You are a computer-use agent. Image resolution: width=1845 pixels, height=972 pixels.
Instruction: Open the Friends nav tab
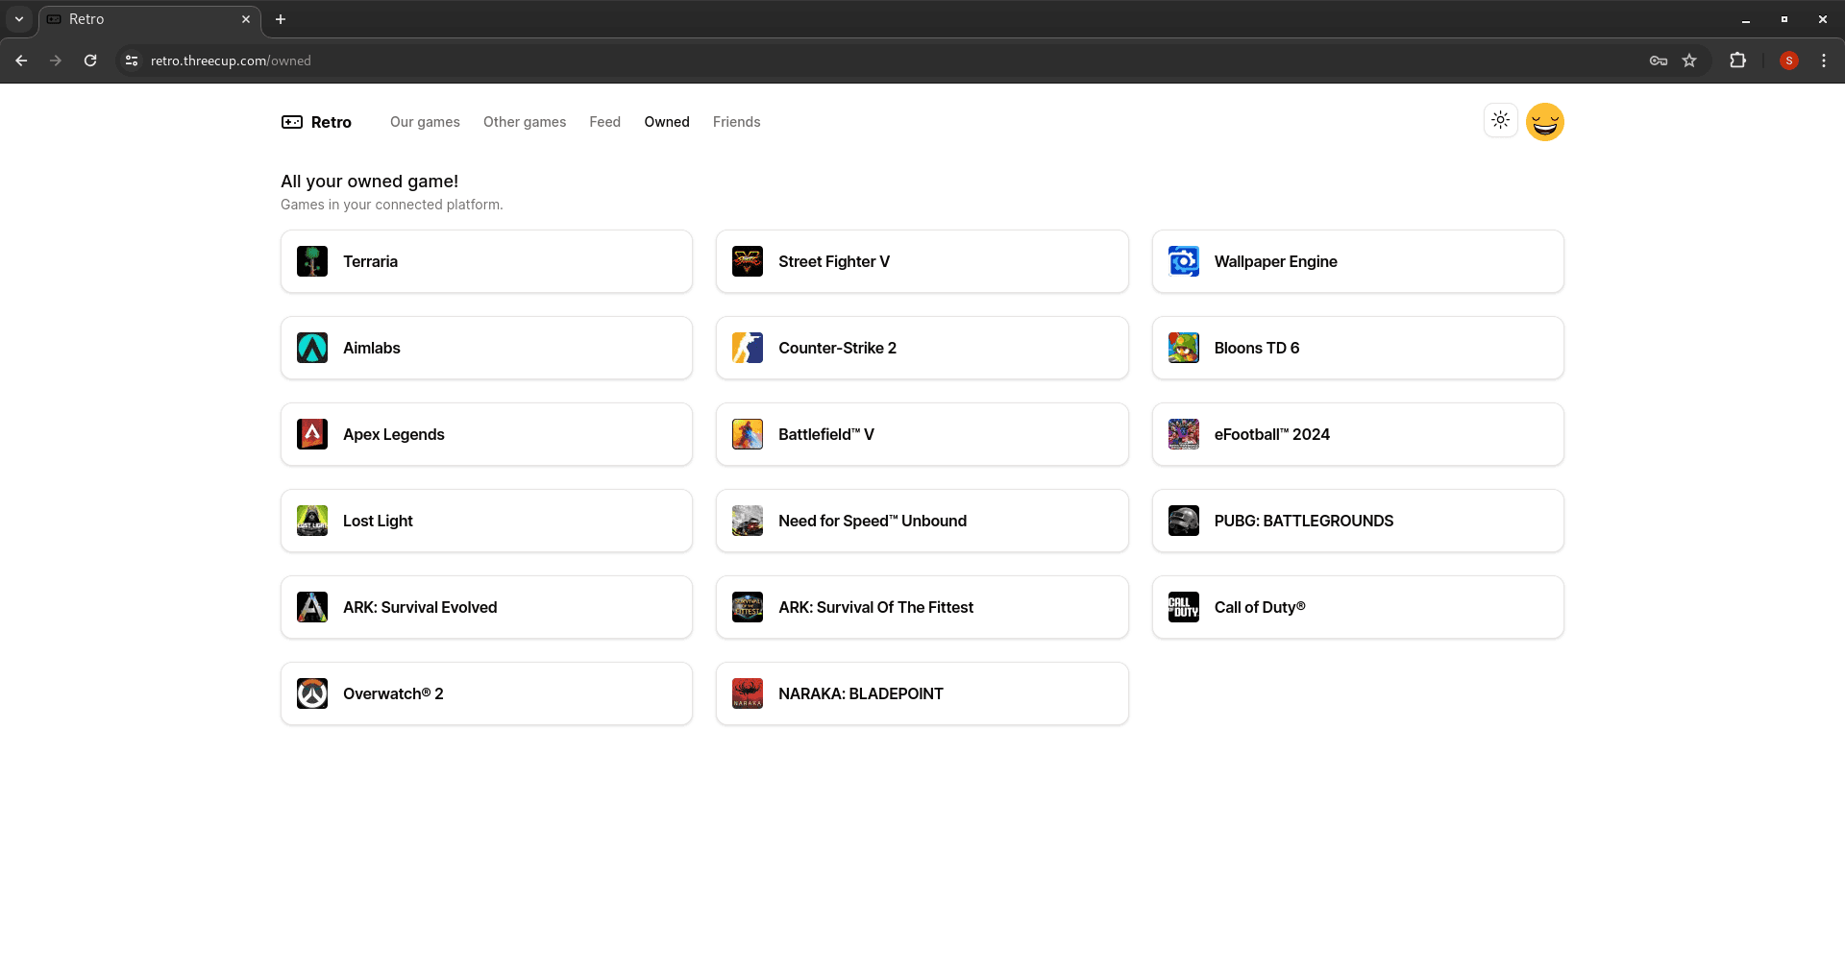tap(737, 122)
